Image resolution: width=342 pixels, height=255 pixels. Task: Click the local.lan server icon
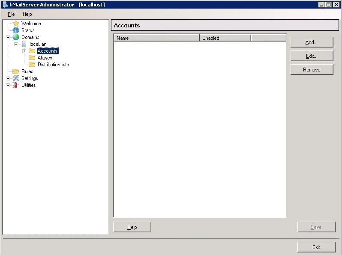click(x=24, y=44)
